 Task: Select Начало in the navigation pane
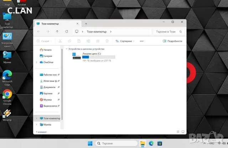(x=46, y=50)
